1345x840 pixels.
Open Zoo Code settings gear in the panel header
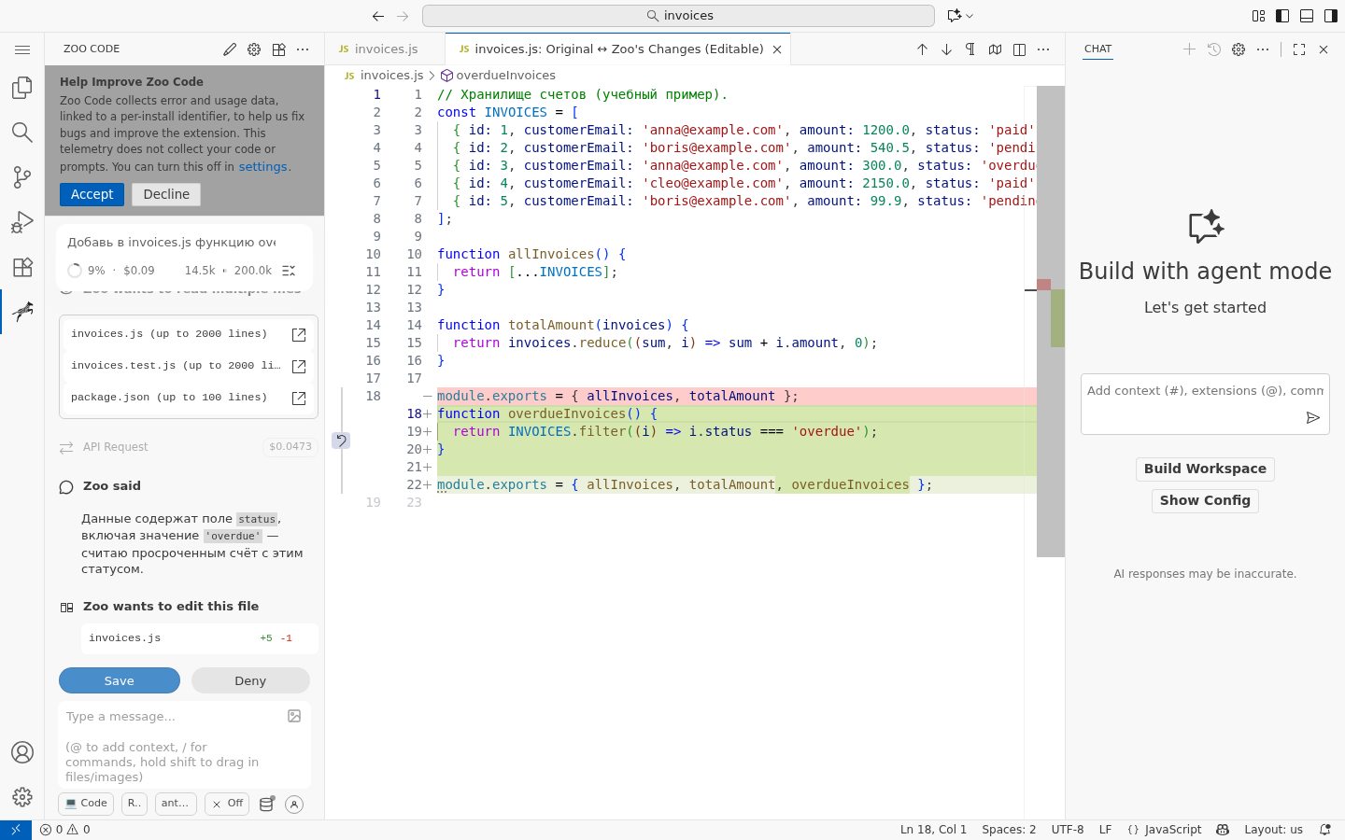coord(254,49)
